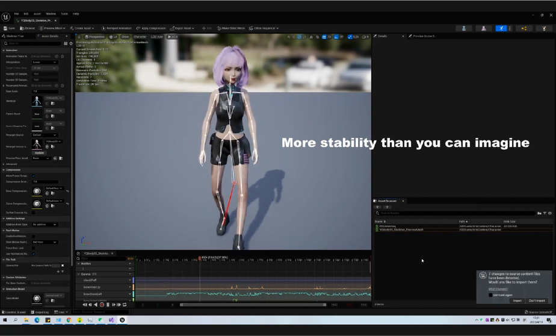Click Apply Compression in the toolbar
Screen dimensions: 556x336
point(152,28)
